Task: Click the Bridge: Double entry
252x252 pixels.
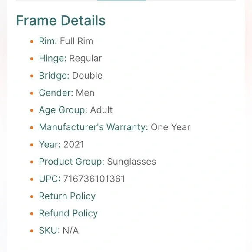Action: (x=70, y=76)
